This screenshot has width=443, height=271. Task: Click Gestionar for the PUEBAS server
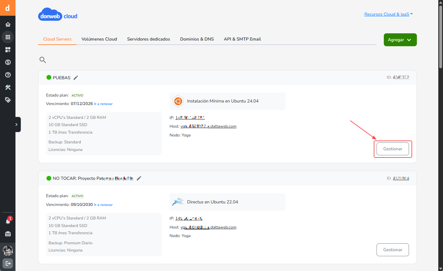[x=393, y=149]
